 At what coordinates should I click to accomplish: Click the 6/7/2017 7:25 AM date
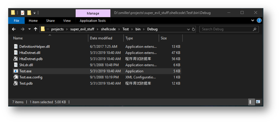click(104, 47)
